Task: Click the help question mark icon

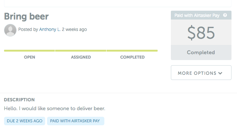Action: (225, 15)
